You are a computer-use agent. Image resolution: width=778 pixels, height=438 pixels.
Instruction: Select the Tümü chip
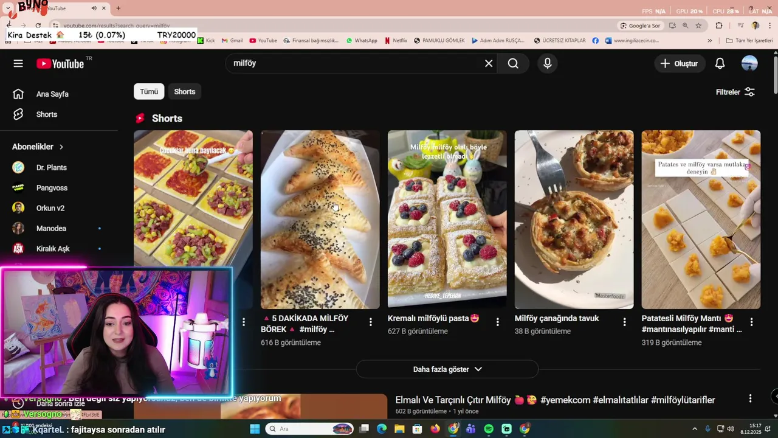point(149,91)
